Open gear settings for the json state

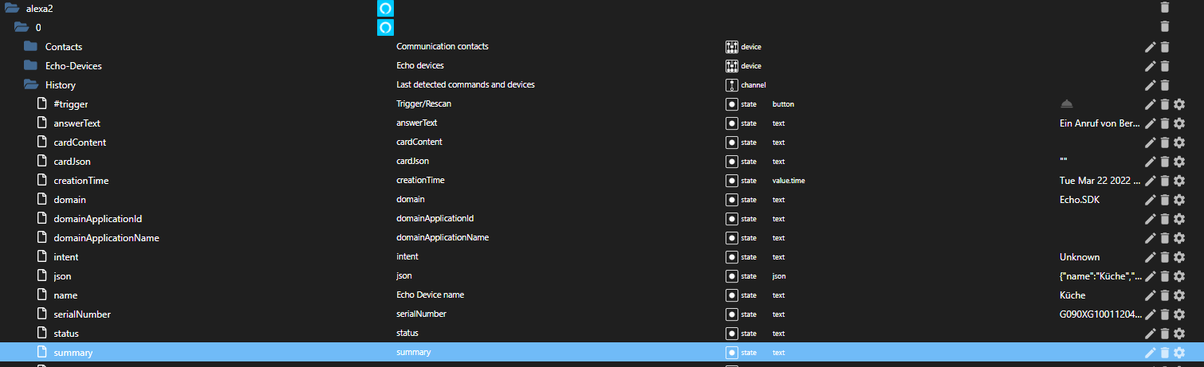coord(1179,276)
